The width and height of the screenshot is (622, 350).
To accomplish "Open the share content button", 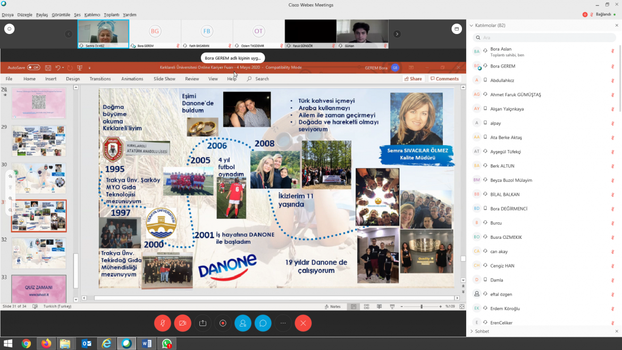I will [x=203, y=323].
